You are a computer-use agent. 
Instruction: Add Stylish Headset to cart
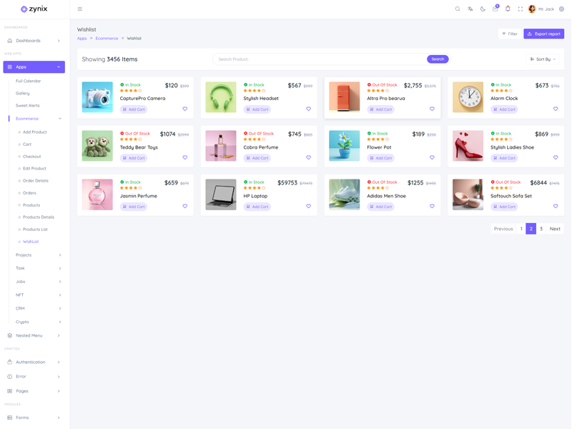(x=257, y=109)
